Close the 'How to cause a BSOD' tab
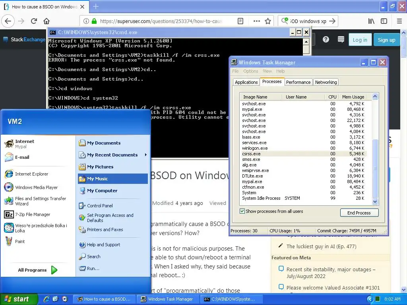Image resolution: width=407 pixels, height=305 pixels. tap(82, 7)
